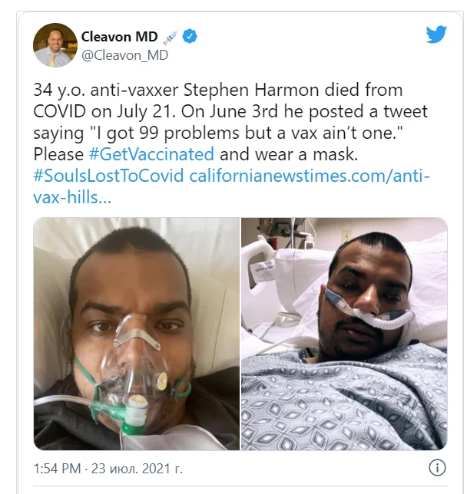The width and height of the screenshot is (467, 494).
Task: Open Cleavon MD's profile picture
Action: [x=55, y=45]
